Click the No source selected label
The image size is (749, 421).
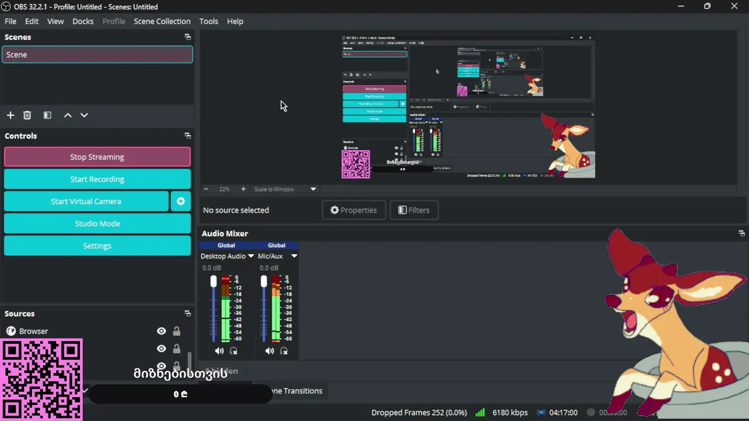pos(236,210)
